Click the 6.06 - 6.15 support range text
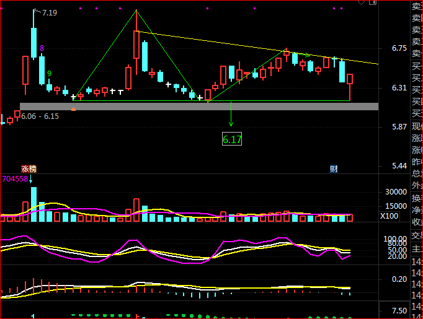Viewport: 423px width, 319px height. (40, 116)
